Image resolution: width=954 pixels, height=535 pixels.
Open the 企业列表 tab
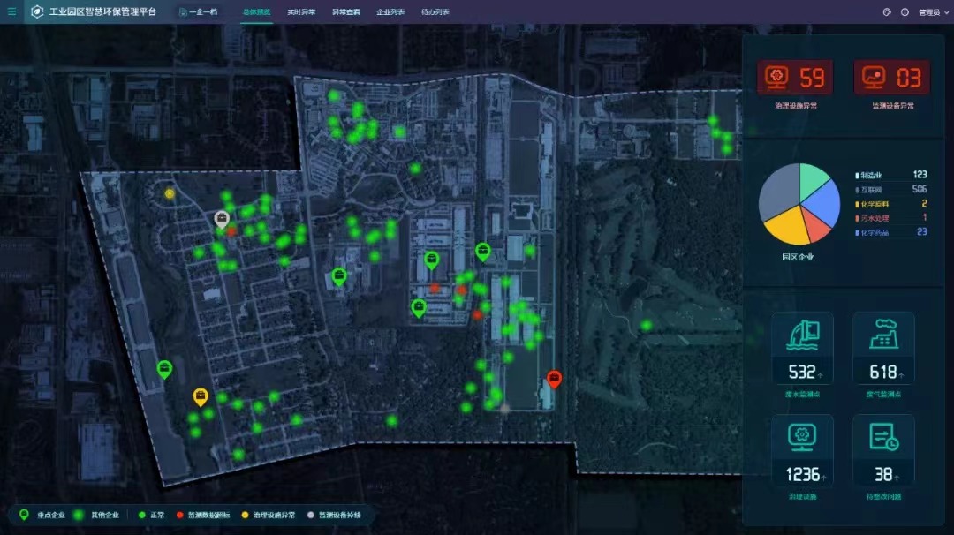pyautogui.click(x=390, y=12)
